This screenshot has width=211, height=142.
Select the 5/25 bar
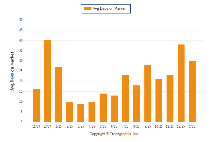click(x=103, y=108)
